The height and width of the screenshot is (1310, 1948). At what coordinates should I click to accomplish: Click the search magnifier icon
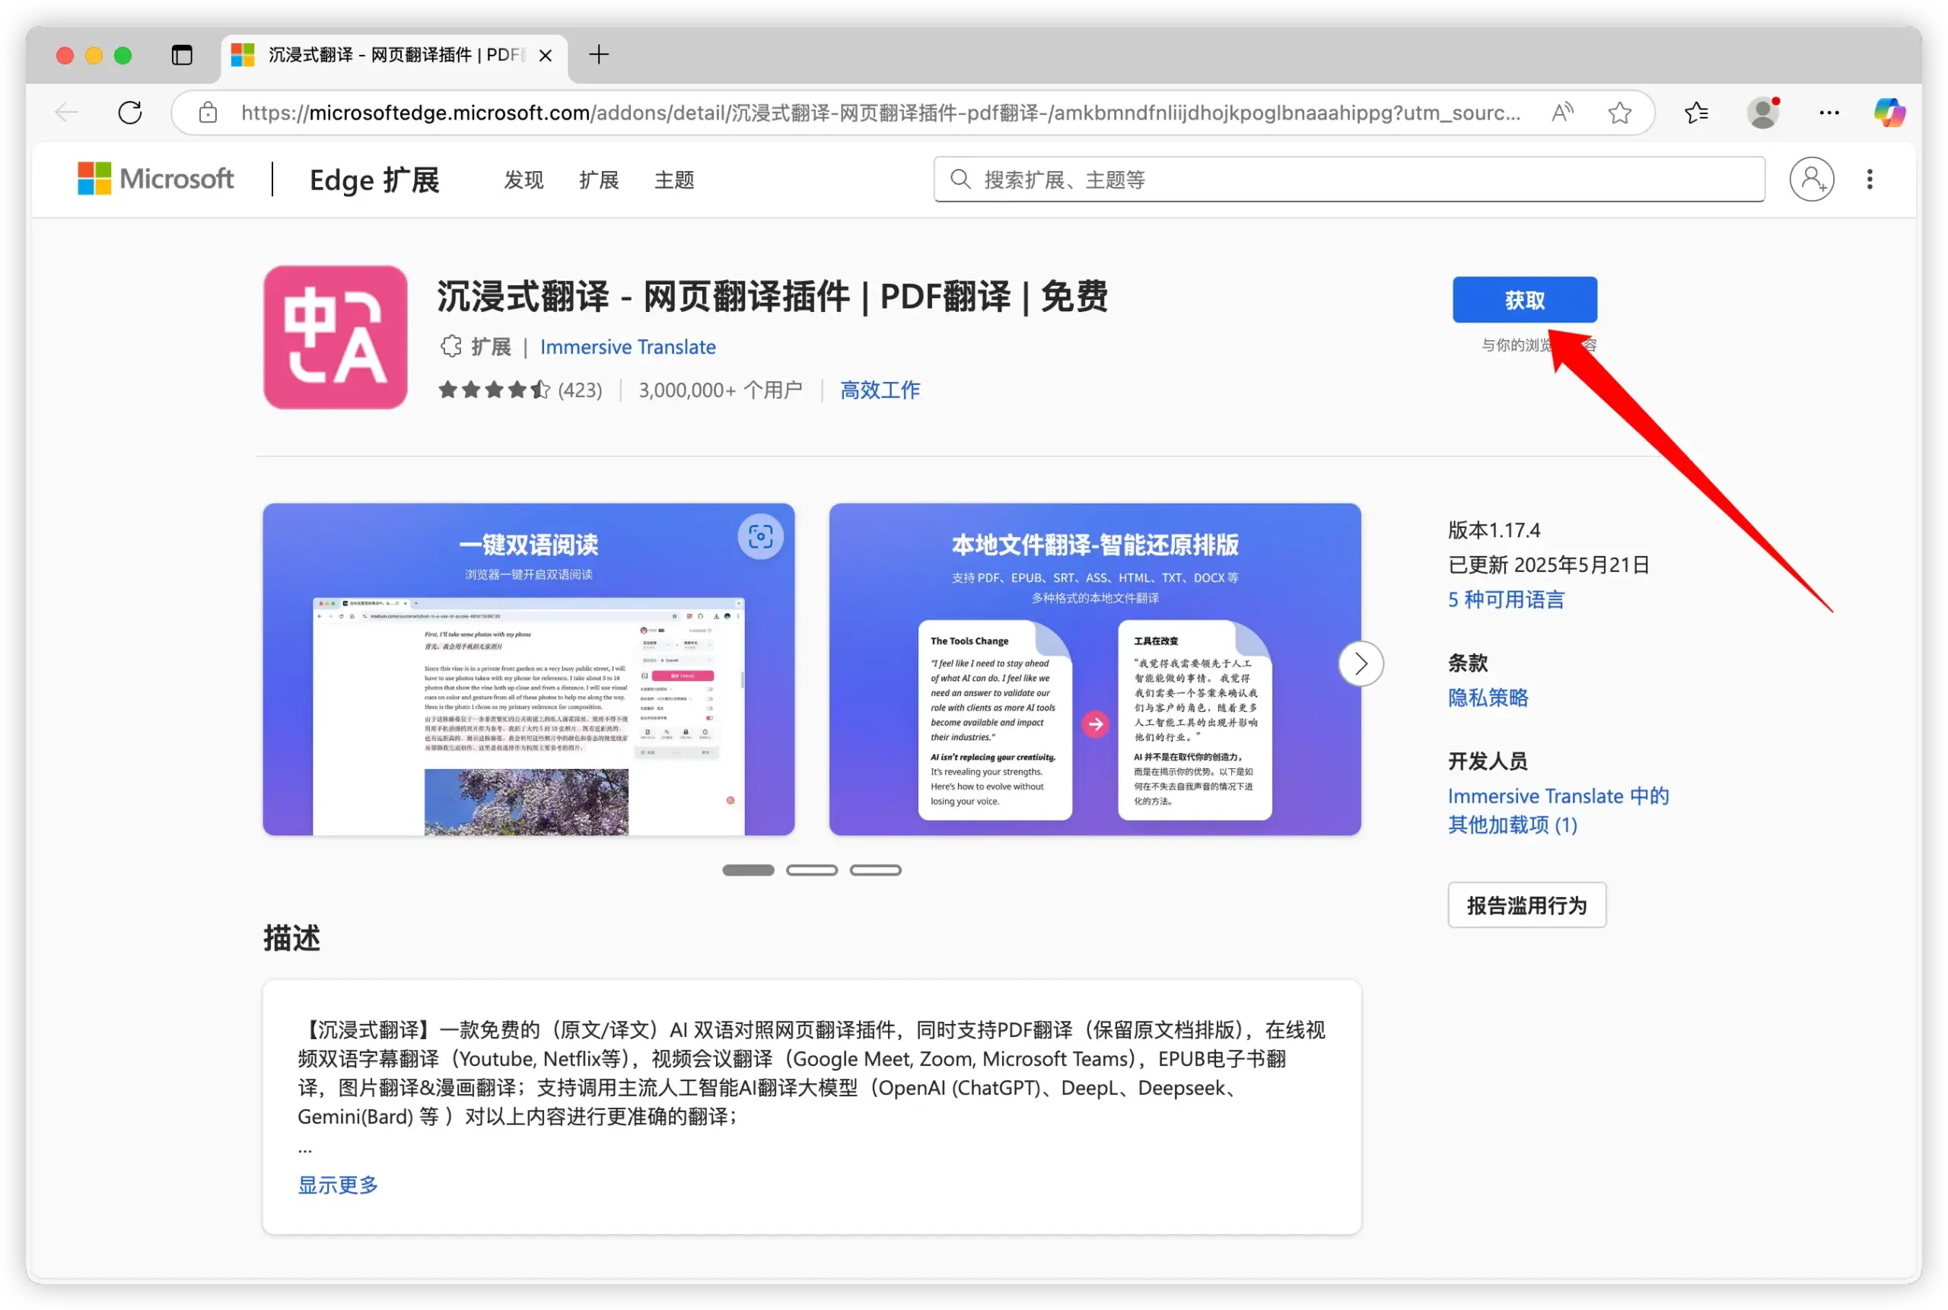click(960, 179)
